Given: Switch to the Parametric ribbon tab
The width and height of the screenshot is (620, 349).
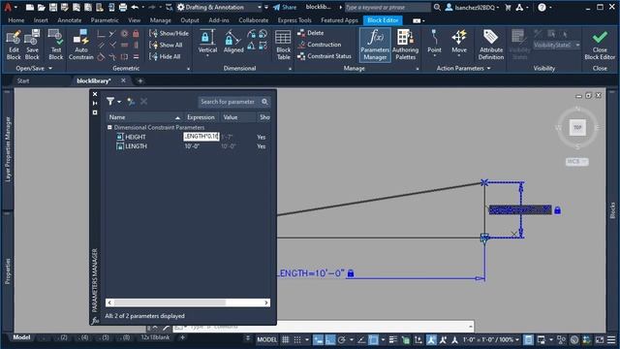Looking at the screenshot, I should pyautogui.click(x=105, y=20).
